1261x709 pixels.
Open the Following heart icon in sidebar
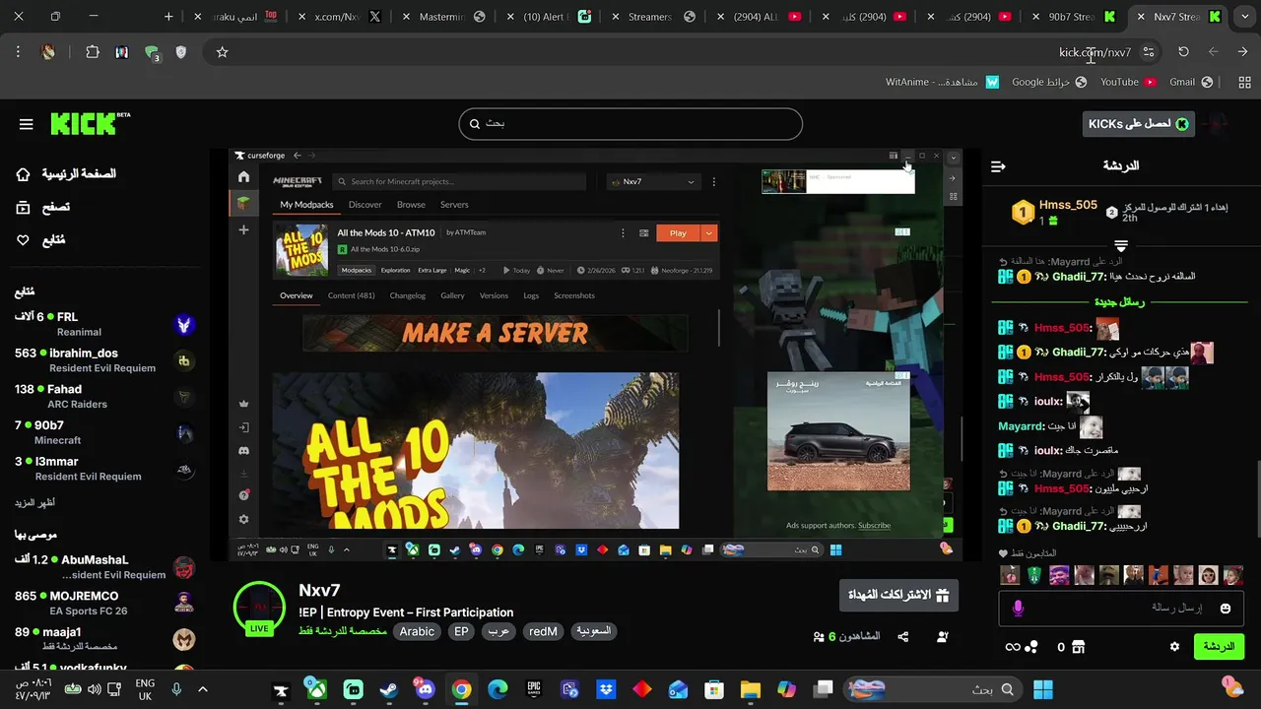pyautogui.click(x=24, y=239)
